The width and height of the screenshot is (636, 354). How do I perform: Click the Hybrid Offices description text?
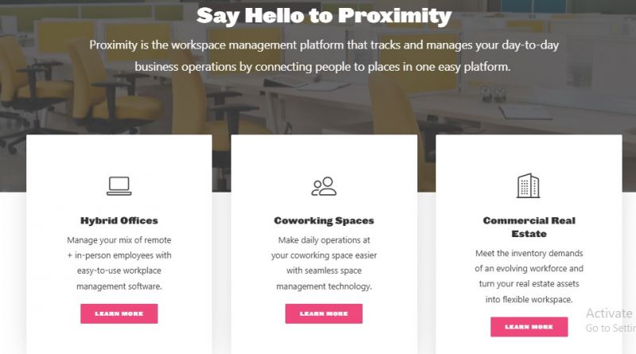tap(118, 263)
